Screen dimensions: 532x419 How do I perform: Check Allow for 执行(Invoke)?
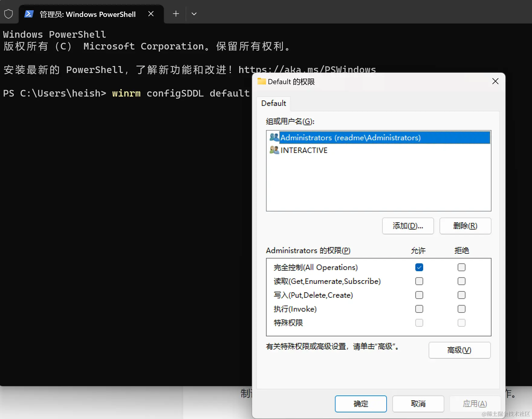pos(419,309)
